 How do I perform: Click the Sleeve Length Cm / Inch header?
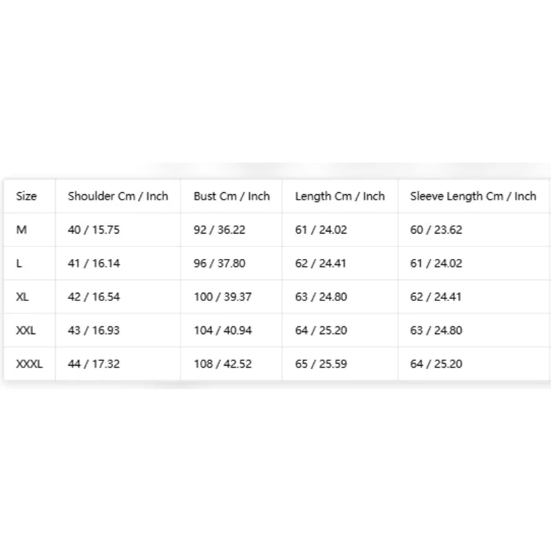pos(473,196)
